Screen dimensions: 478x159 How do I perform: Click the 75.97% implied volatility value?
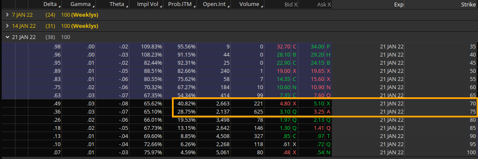click(153, 153)
